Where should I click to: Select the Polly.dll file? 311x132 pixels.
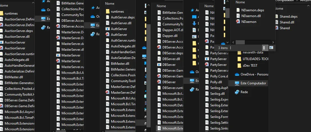click(216, 82)
